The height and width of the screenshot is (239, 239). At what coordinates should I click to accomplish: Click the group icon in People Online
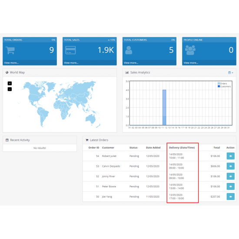click(x=190, y=50)
